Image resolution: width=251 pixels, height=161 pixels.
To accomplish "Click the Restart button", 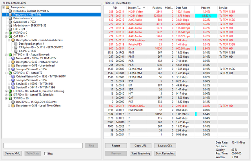I will [116, 146].
